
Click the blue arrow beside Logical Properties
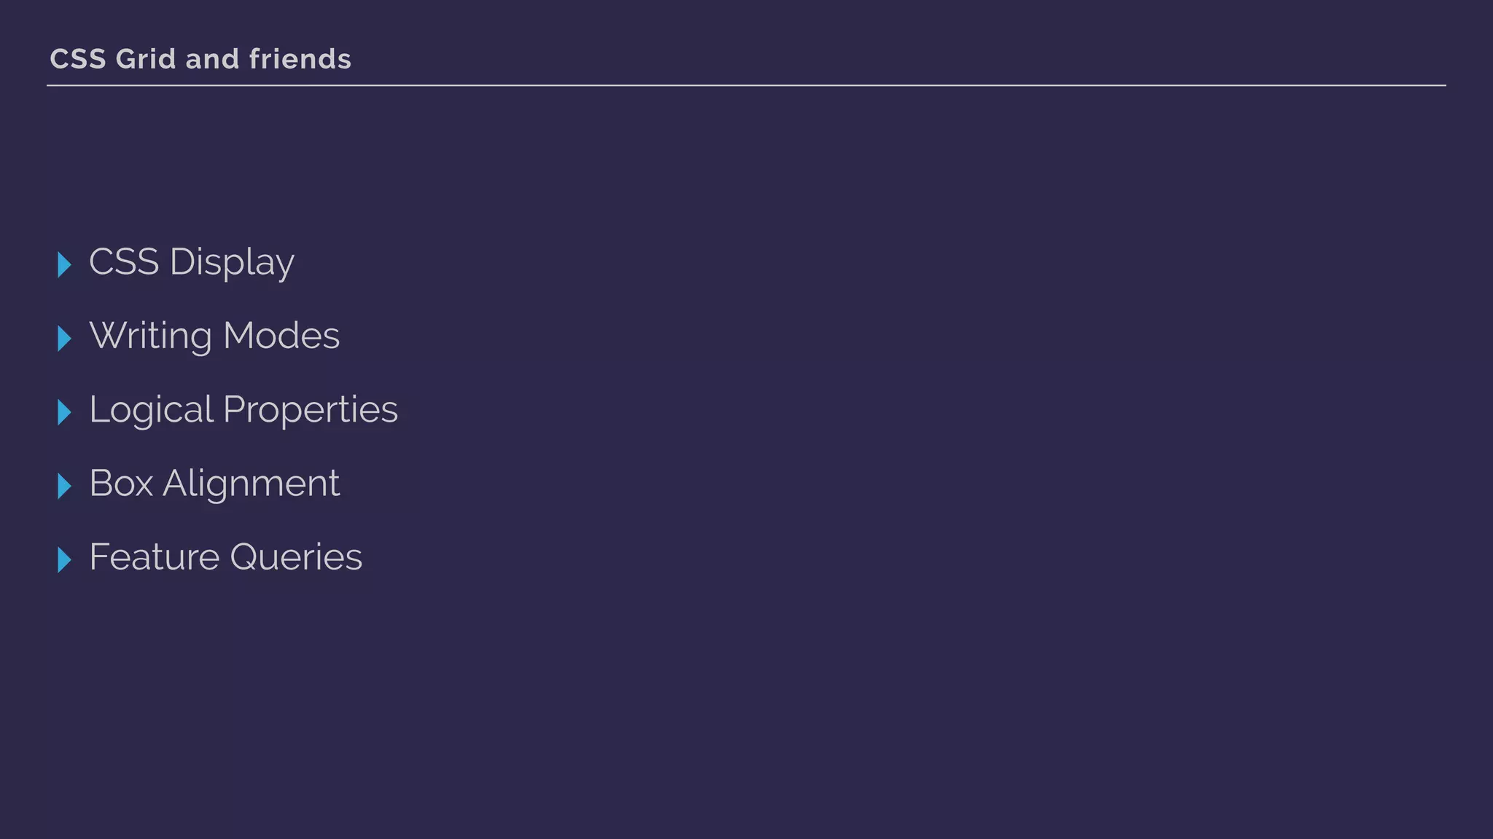[64, 412]
